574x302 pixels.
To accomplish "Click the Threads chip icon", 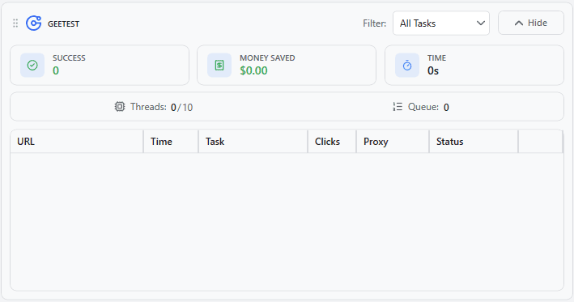I will pyautogui.click(x=119, y=107).
